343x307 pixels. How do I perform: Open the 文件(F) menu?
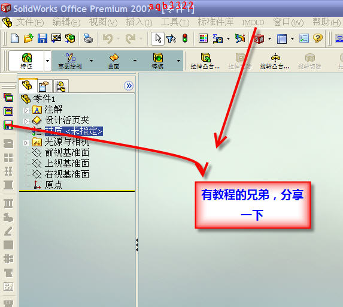(30, 22)
